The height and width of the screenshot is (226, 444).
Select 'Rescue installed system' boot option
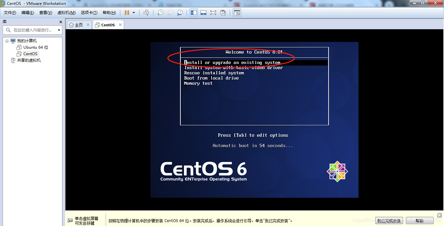click(x=214, y=73)
